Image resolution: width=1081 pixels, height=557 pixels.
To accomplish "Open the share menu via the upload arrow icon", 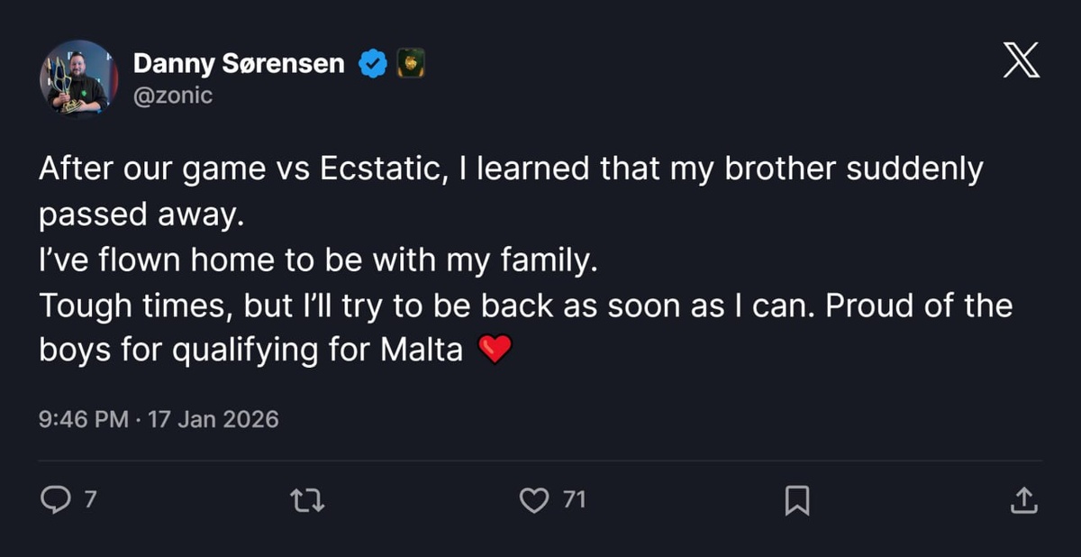I will [1023, 500].
